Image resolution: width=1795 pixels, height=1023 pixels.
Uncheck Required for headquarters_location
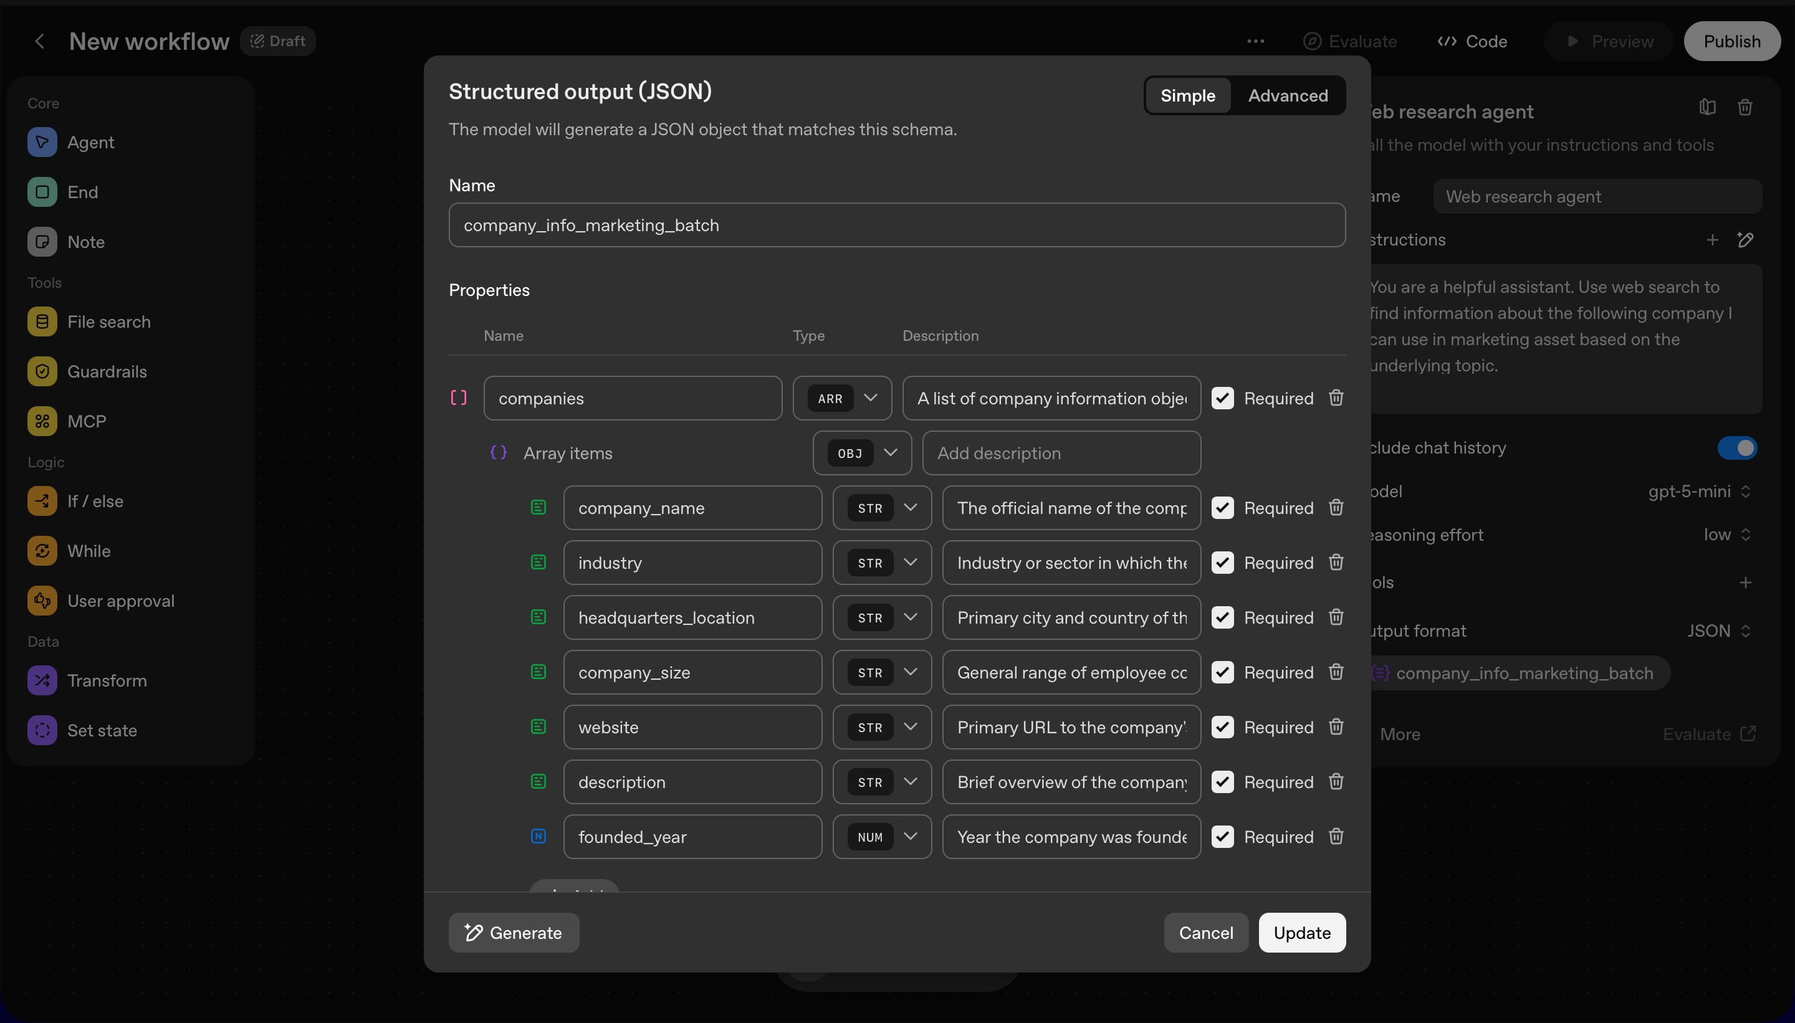(1222, 617)
